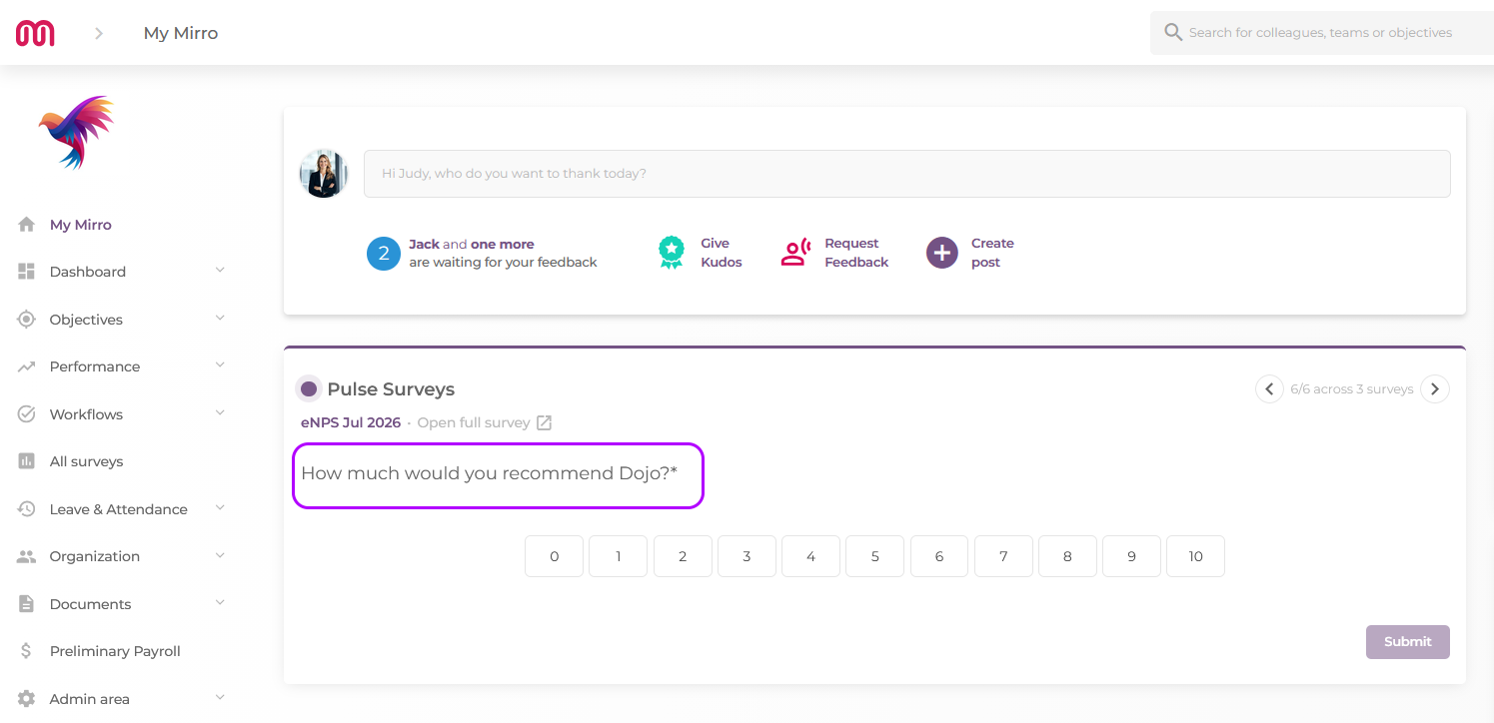Click the Request Feedback icon

click(795, 253)
